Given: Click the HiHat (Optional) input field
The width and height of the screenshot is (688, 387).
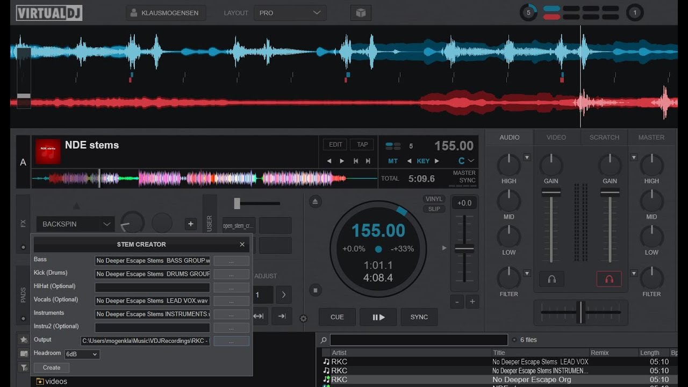Looking at the screenshot, I should [x=153, y=288].
